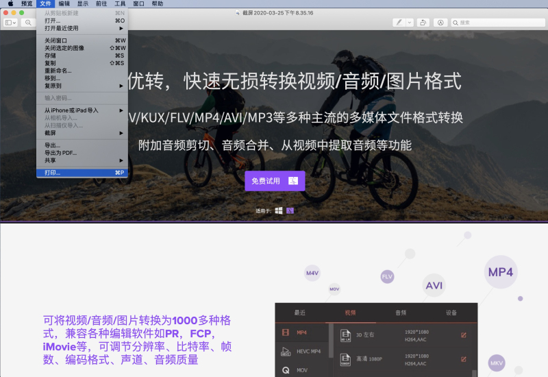Choose 导出... menu item

82,145
